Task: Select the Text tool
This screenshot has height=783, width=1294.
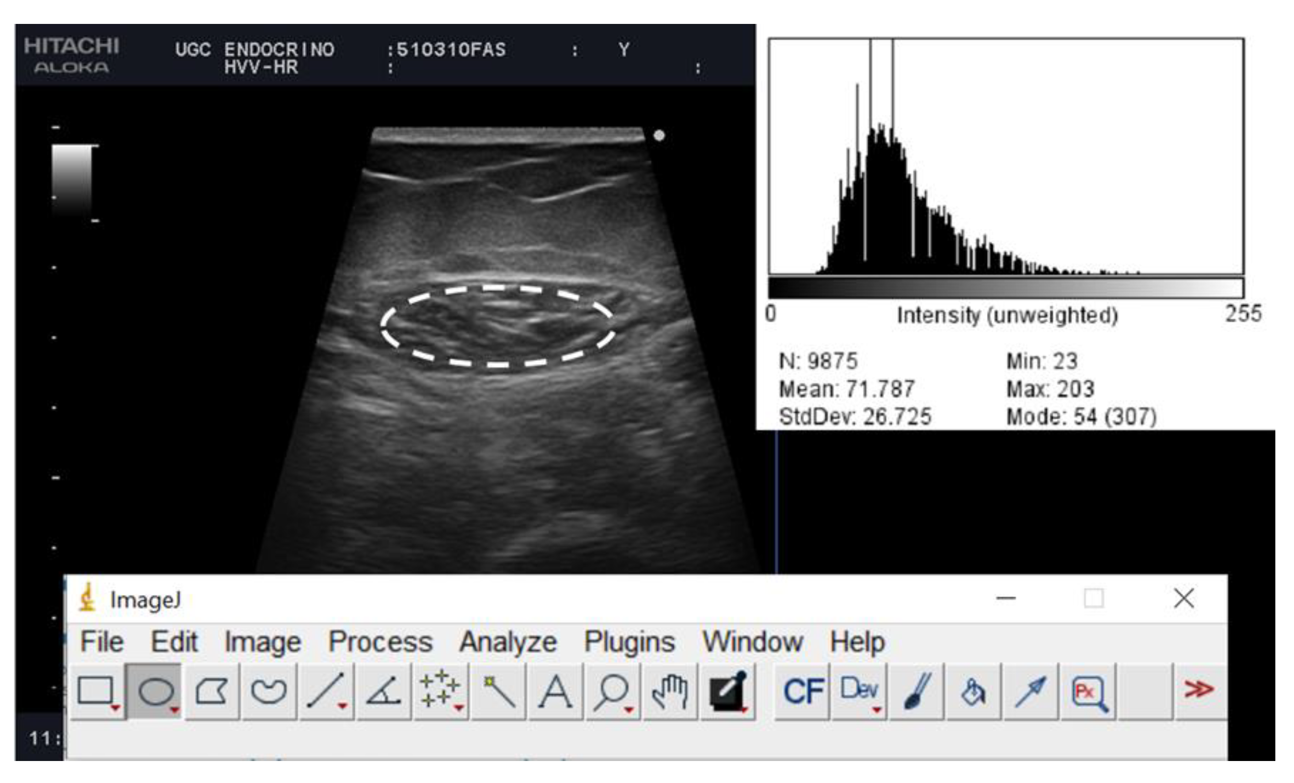Action: (x=555, y=691)
